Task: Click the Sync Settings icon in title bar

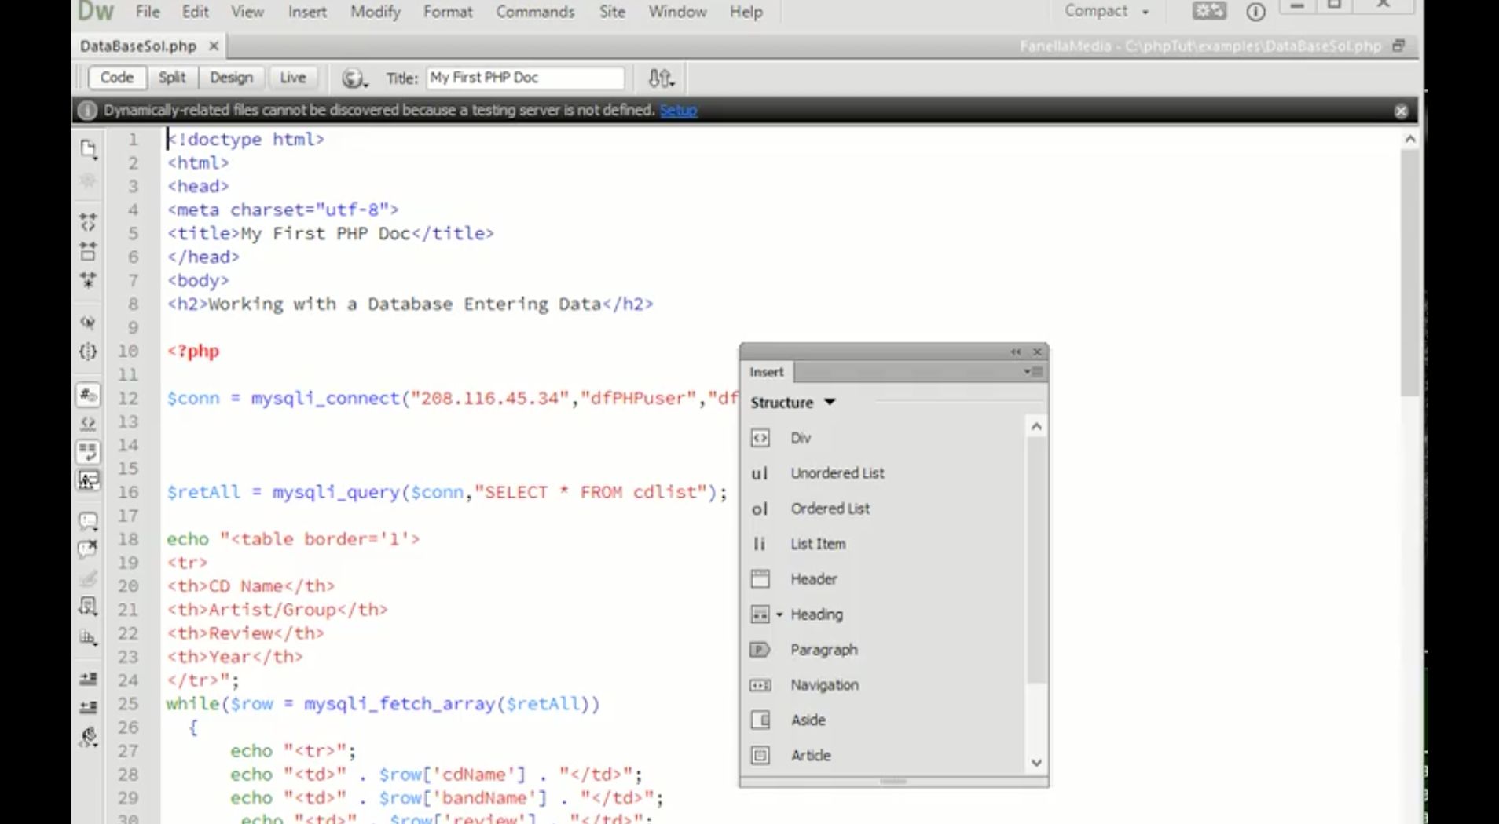Action: (x=1209, y=11)
